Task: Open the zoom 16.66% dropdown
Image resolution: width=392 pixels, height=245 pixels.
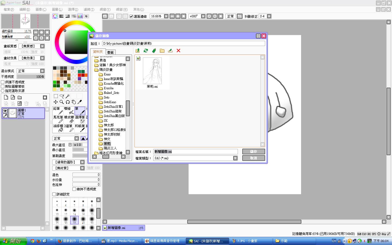Action: point(166,16)
